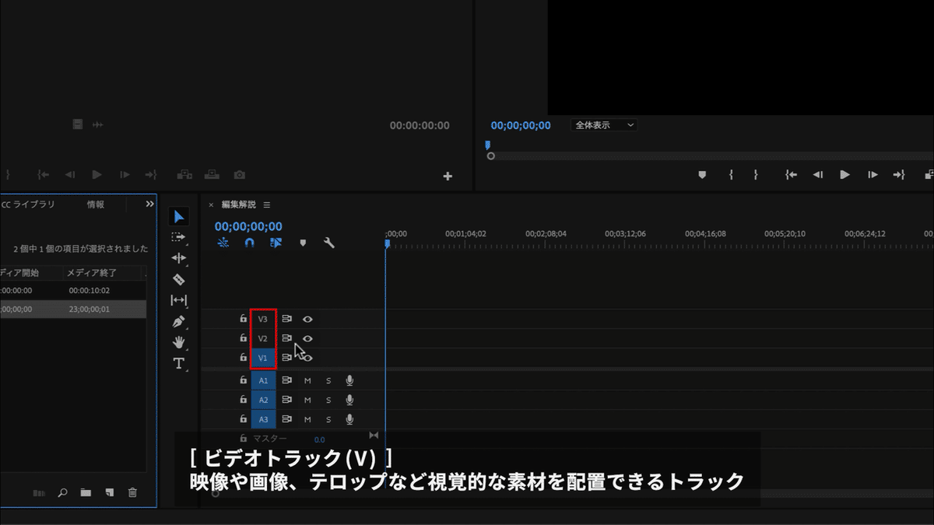
Task: Select the Pen tool in the tools panel
Action: pos(178,320)
